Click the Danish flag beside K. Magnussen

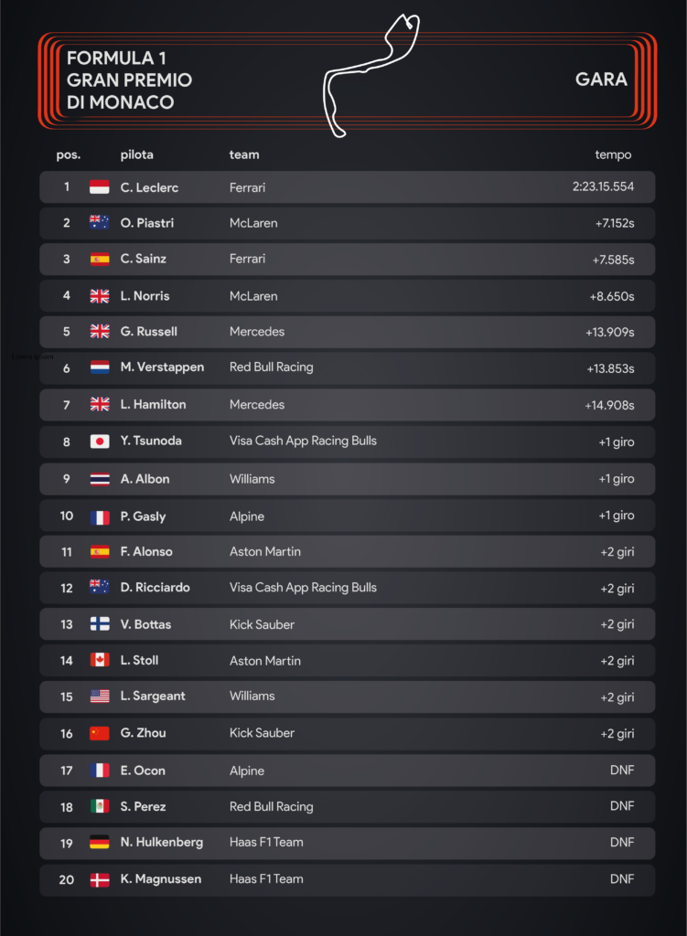(100, 879)
